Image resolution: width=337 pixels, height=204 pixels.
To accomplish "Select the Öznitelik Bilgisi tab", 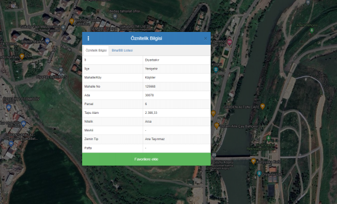I will 96,50.
